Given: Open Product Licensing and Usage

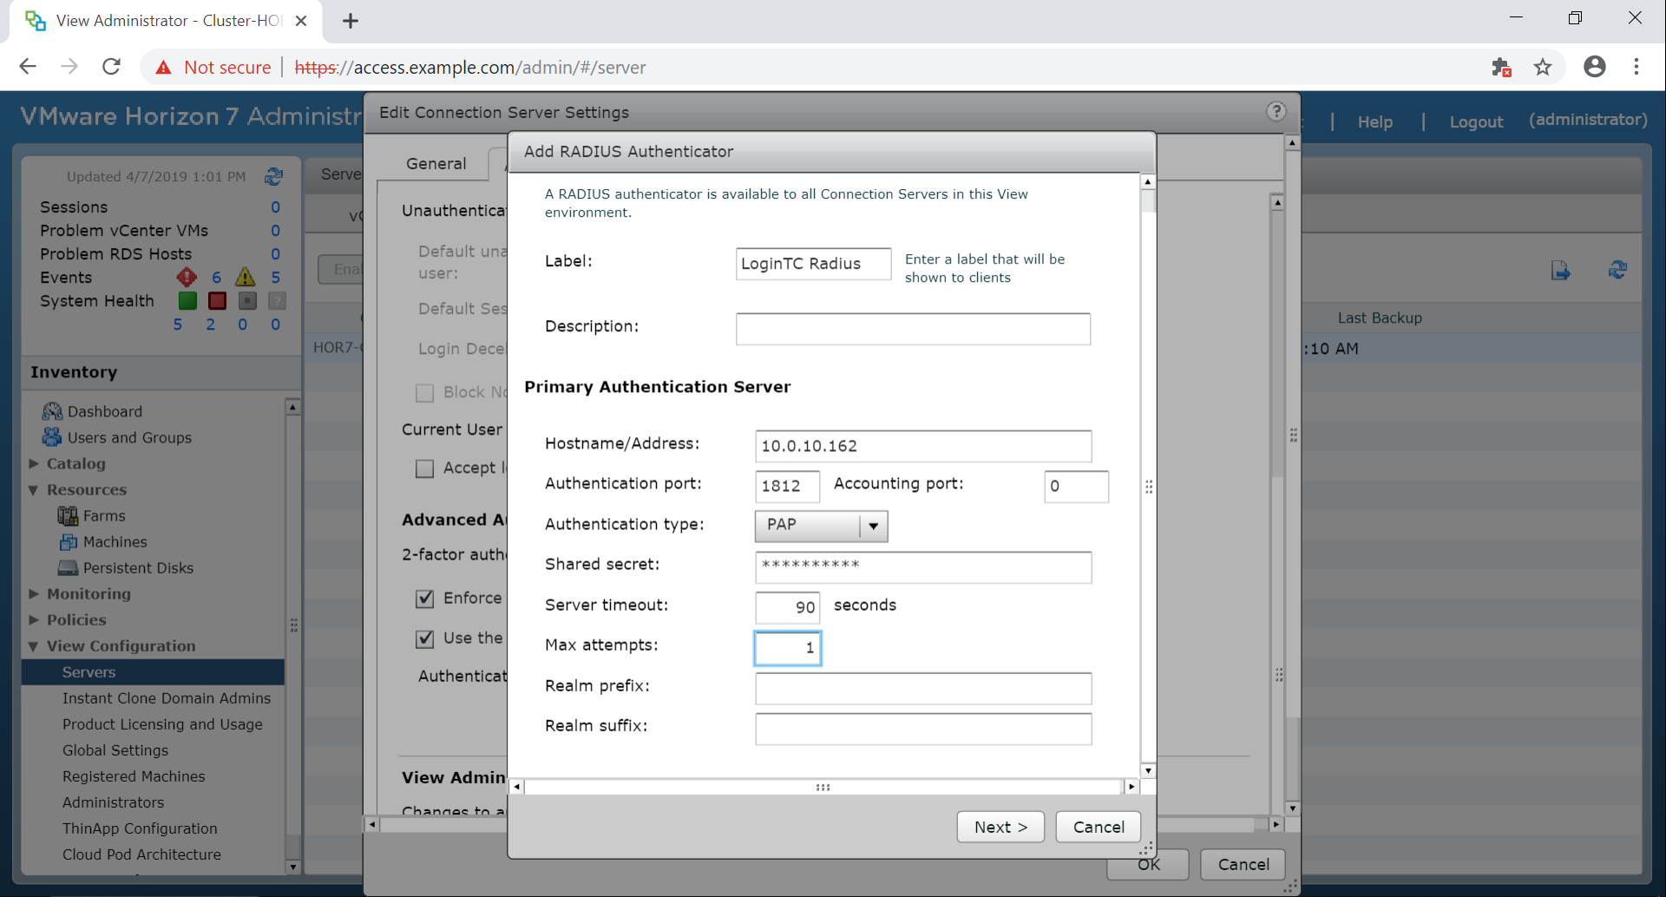Looking at the screenshot, I should point(162,724).
